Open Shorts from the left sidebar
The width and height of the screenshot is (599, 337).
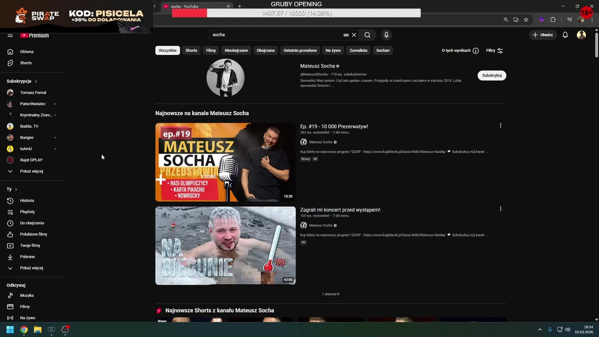(x=26, y=63)
